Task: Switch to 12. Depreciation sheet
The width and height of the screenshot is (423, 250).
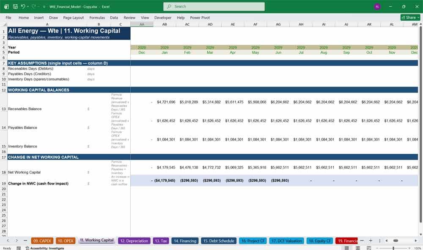Action: 134,241
